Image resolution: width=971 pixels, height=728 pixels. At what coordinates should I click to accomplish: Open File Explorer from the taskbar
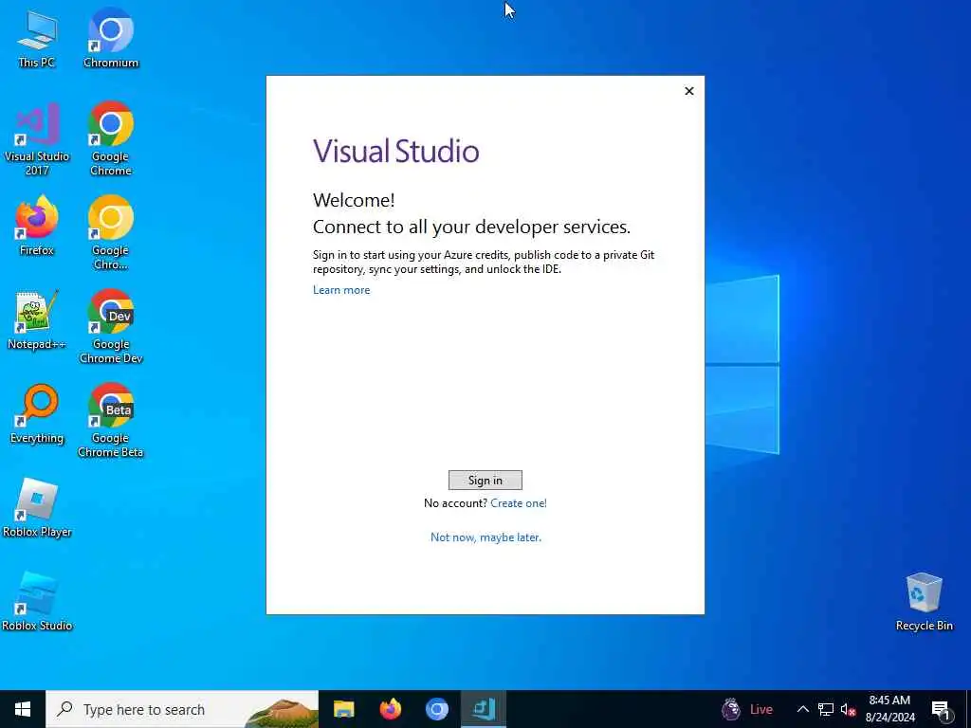click(343, 709)
